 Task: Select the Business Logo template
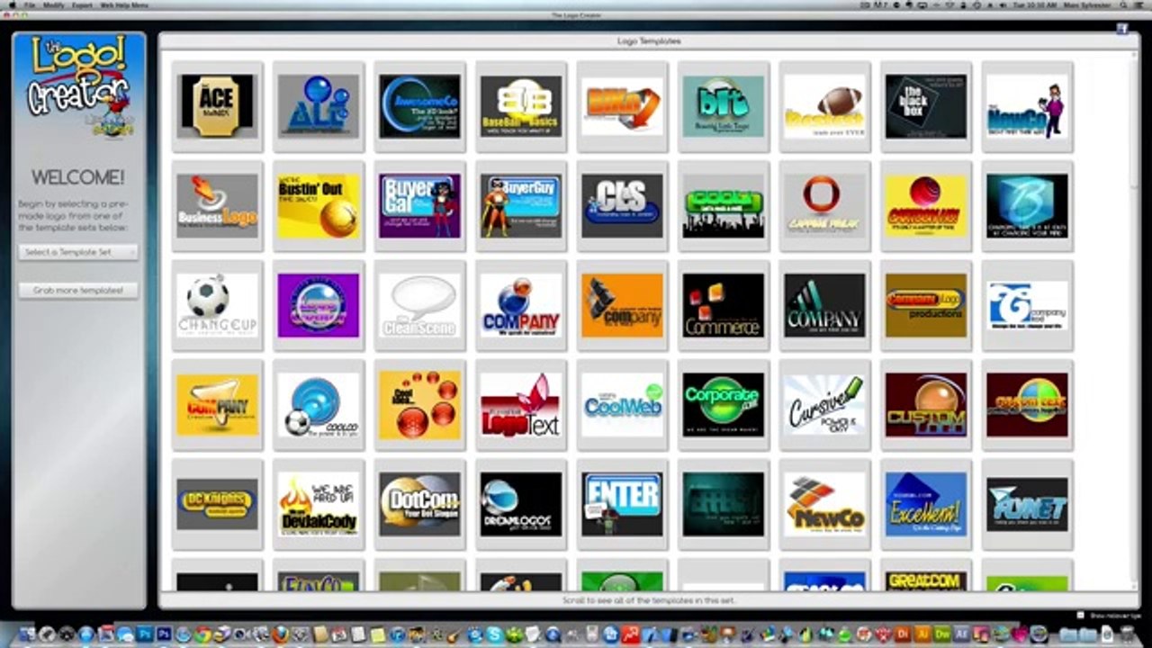click(x=217, y=206)
